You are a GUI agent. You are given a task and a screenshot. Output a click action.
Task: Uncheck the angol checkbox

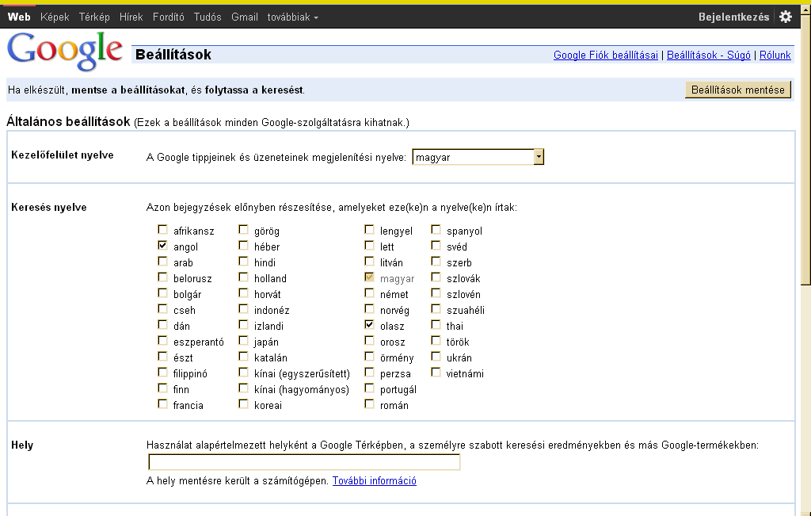162,246
